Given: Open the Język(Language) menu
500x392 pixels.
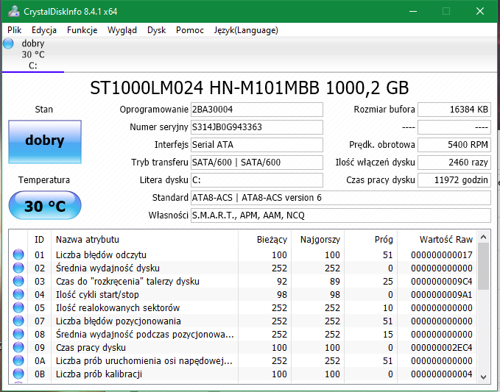Looking at the screenshot, I should tap(246, 30).
